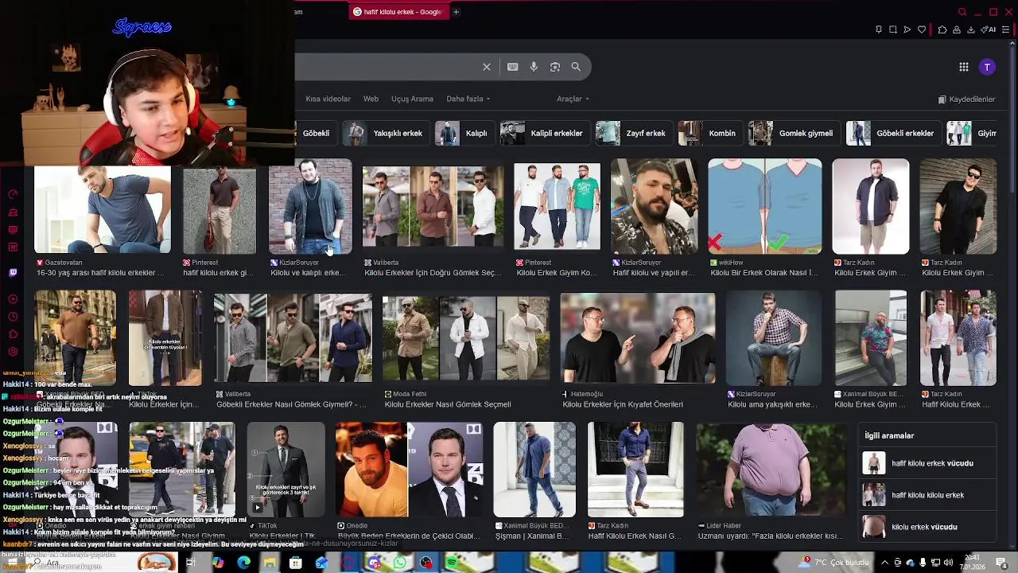This screenshot has width=1018, height=573.
Task: Run the search with magnifier icon
Action: (576, 67)
